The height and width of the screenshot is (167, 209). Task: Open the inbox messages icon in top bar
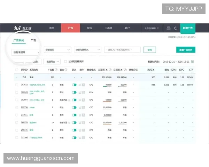[169, 28]
